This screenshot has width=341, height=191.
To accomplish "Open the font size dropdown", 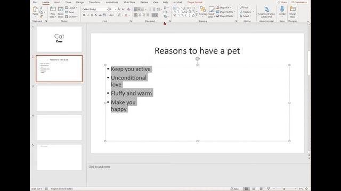I will 116,10.
